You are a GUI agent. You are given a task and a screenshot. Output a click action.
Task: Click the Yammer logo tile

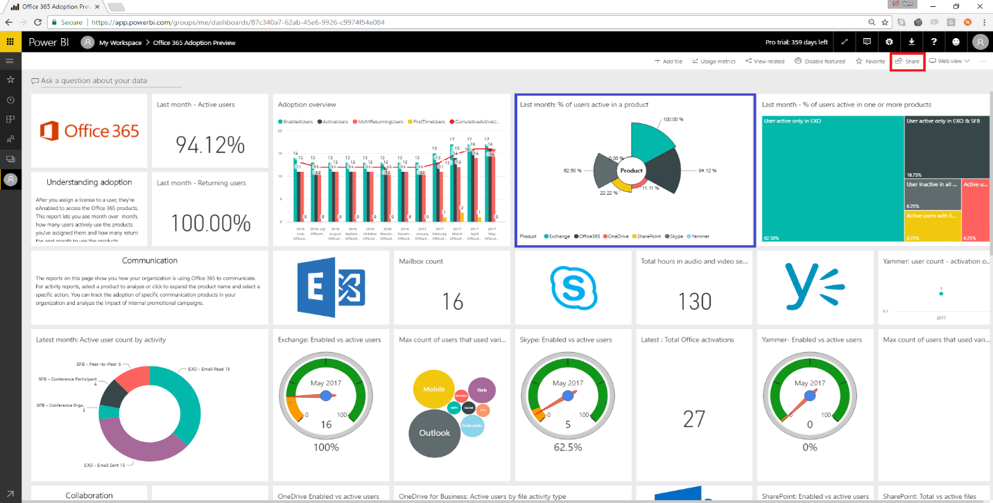[815, 287]
